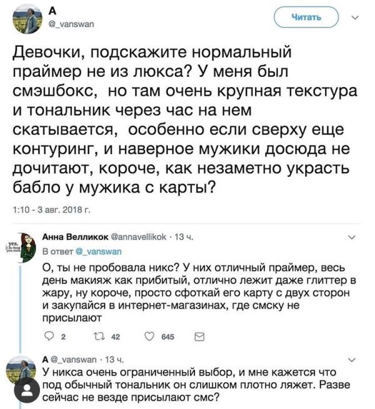The height and width of the screenshot is (409, 375).
Task: Send reply via direct message envelope
Action: 199,336
